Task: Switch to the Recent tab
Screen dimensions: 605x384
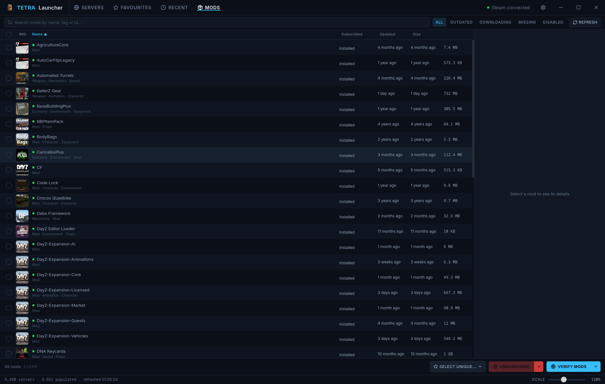Action: click(175, 8)
